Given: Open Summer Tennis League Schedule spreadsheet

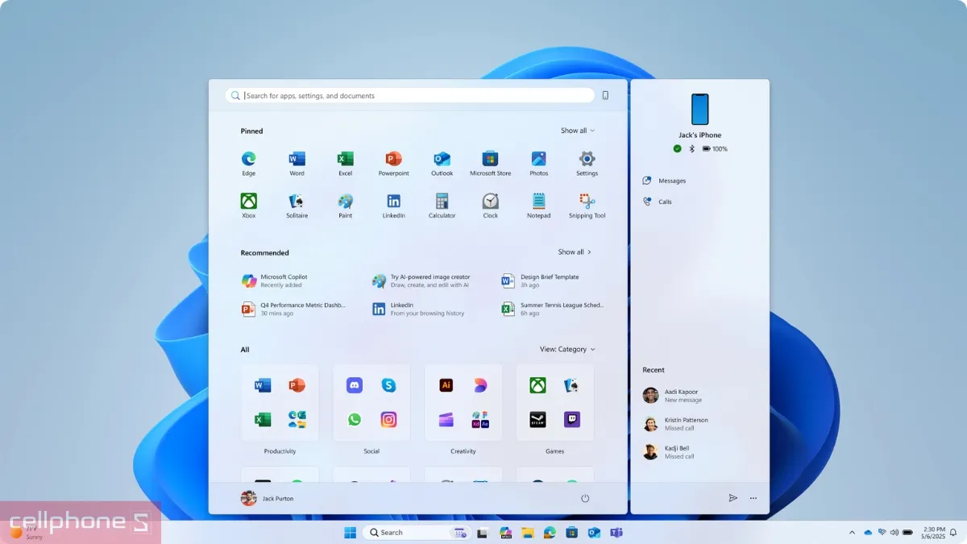Looking at the screenshot, I should tap(552, 309).
